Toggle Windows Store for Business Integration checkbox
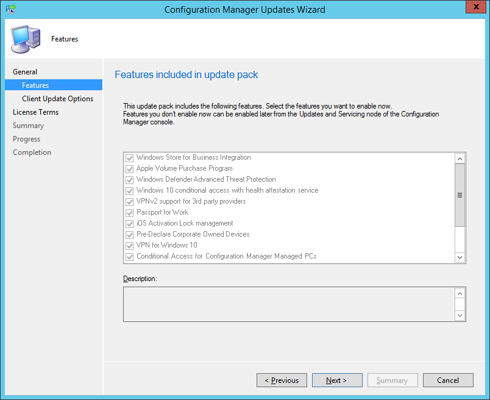The height and width of the screenshot is (400, 490). pos(129,158)
